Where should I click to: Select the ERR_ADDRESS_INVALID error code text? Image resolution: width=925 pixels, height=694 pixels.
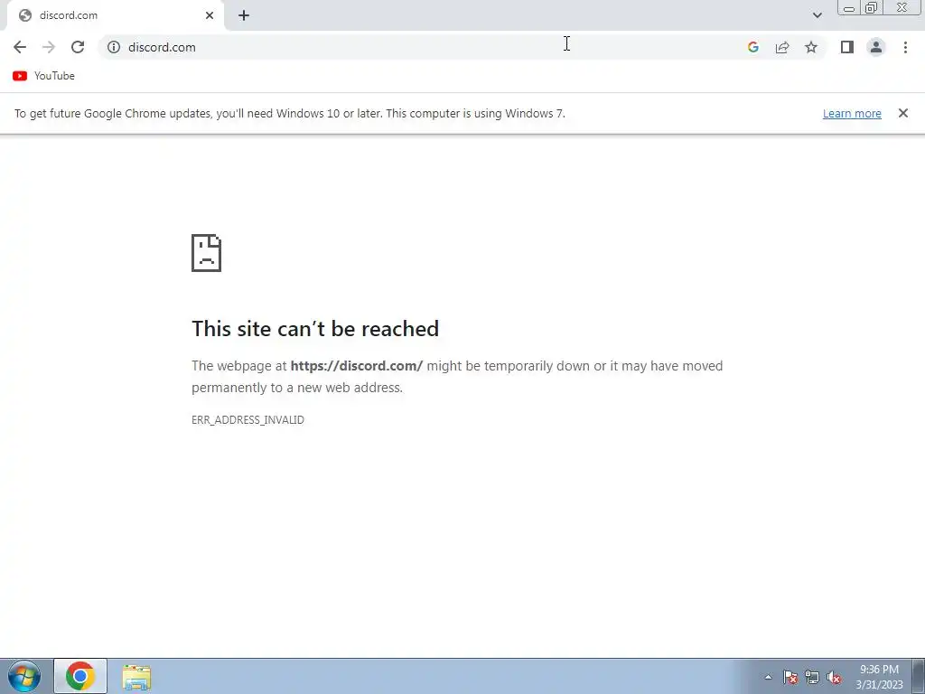[x=248, y=419]
